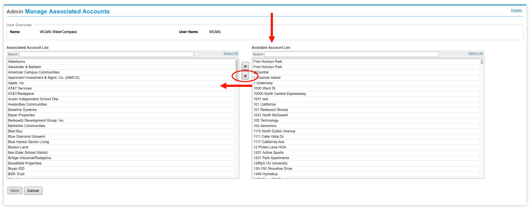Viewport: 530px width, 208px height.
Task: Select Box Elder School District
Action: tap(121, 152)
